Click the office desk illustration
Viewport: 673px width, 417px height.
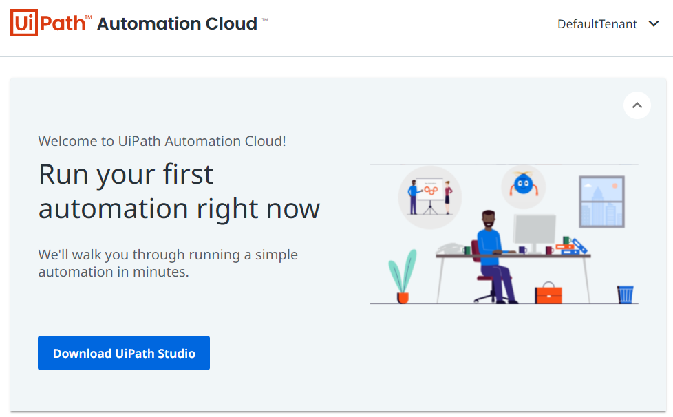click(x=504, y=234)
